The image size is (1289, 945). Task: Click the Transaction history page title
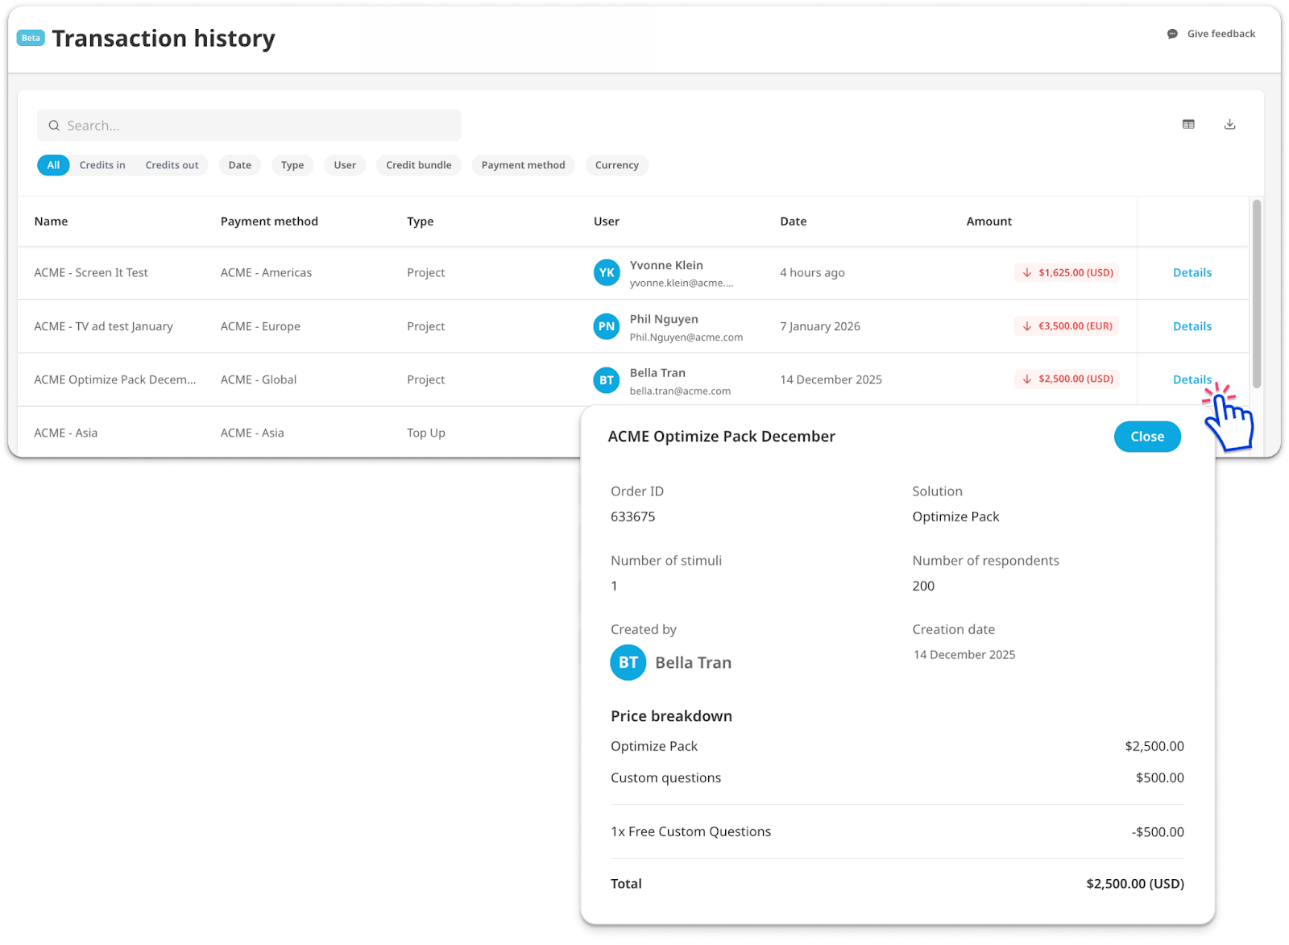click(164, 38)
